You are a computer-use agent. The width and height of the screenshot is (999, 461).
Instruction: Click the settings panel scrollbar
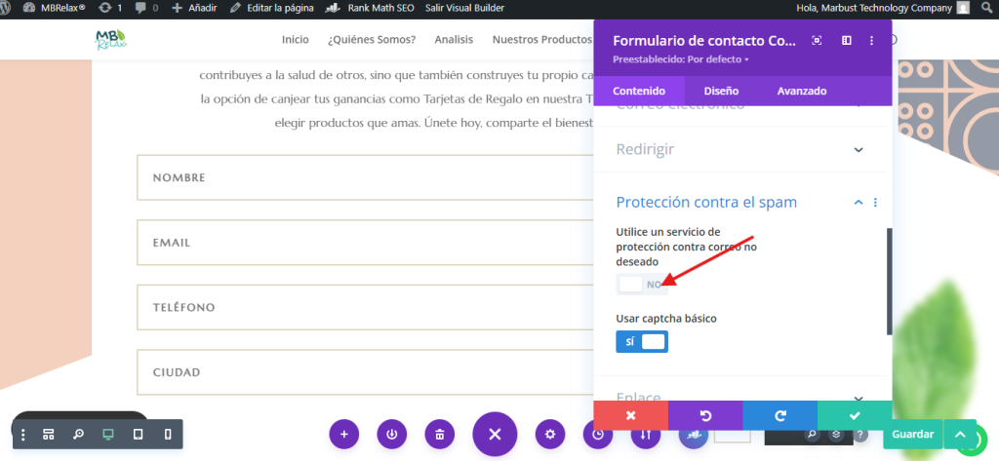click(890, 281)
